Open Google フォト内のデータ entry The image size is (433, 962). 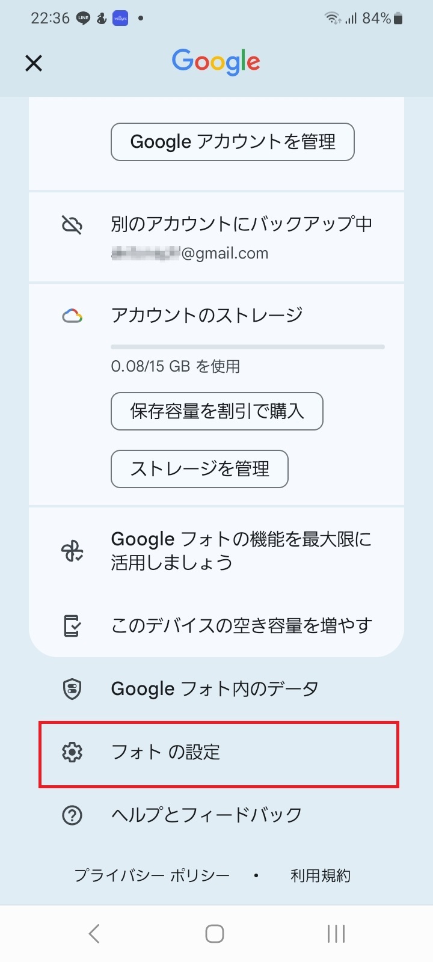click(x=215, y=689)
